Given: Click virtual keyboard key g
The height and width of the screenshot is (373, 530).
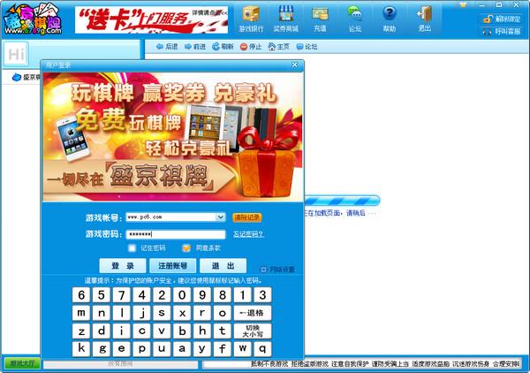Looking at the screenshot, I should point(102,349).
